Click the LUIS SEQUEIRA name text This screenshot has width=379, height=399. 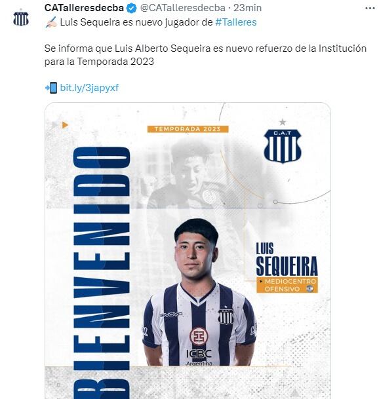click(x=287, y=259)
